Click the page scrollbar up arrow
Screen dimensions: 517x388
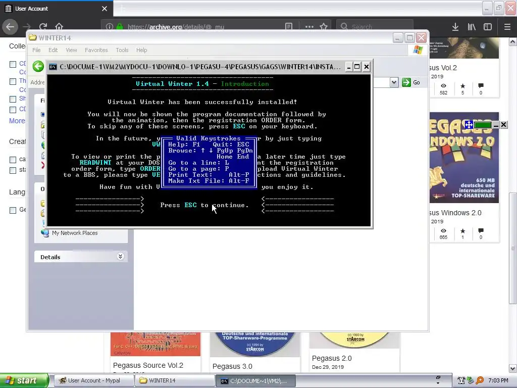coord(513,41)
